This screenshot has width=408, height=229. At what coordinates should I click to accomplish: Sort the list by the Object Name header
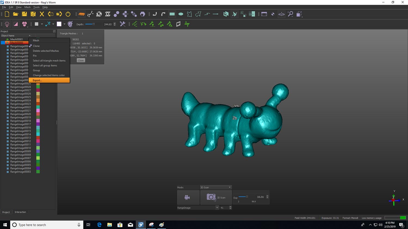click(x=16, y=36)
